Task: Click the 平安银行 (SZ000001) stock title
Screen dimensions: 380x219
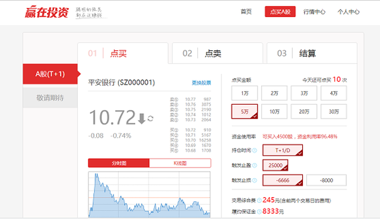Action: (x=121, y=83)
